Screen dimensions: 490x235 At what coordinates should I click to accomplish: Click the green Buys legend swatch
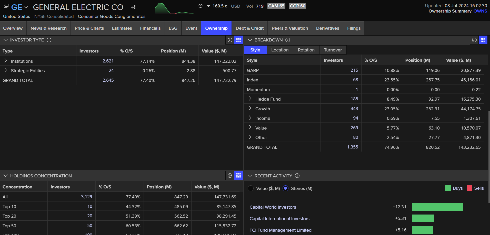[x=448, y=188]
